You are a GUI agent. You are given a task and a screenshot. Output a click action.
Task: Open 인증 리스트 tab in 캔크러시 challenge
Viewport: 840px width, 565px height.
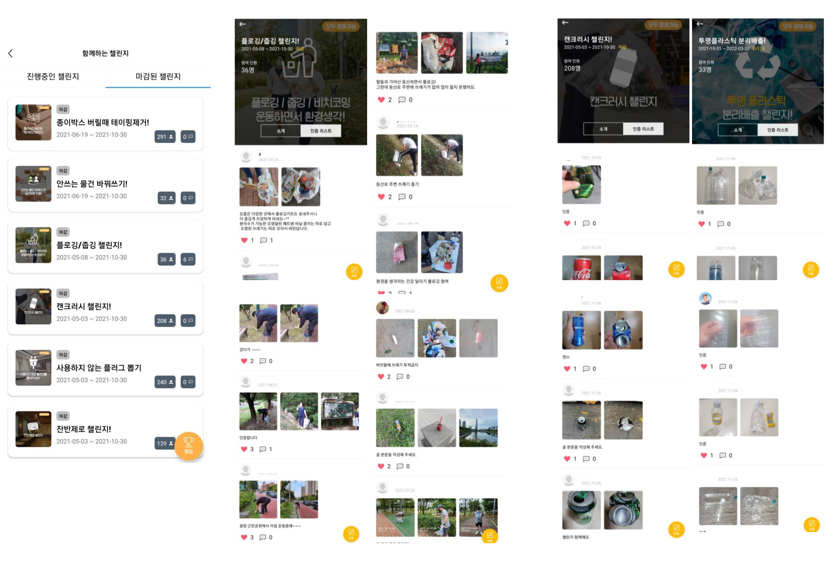click(643, 129)
